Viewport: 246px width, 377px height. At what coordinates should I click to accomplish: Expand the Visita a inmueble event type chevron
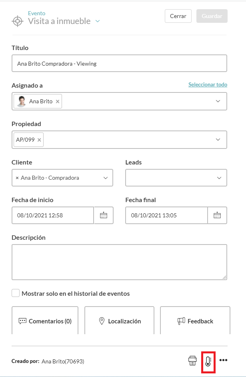tap(98, 21)
